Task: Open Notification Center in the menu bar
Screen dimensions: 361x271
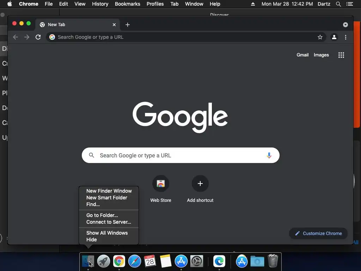Action: pyautogui.click(x=349, y=4)
